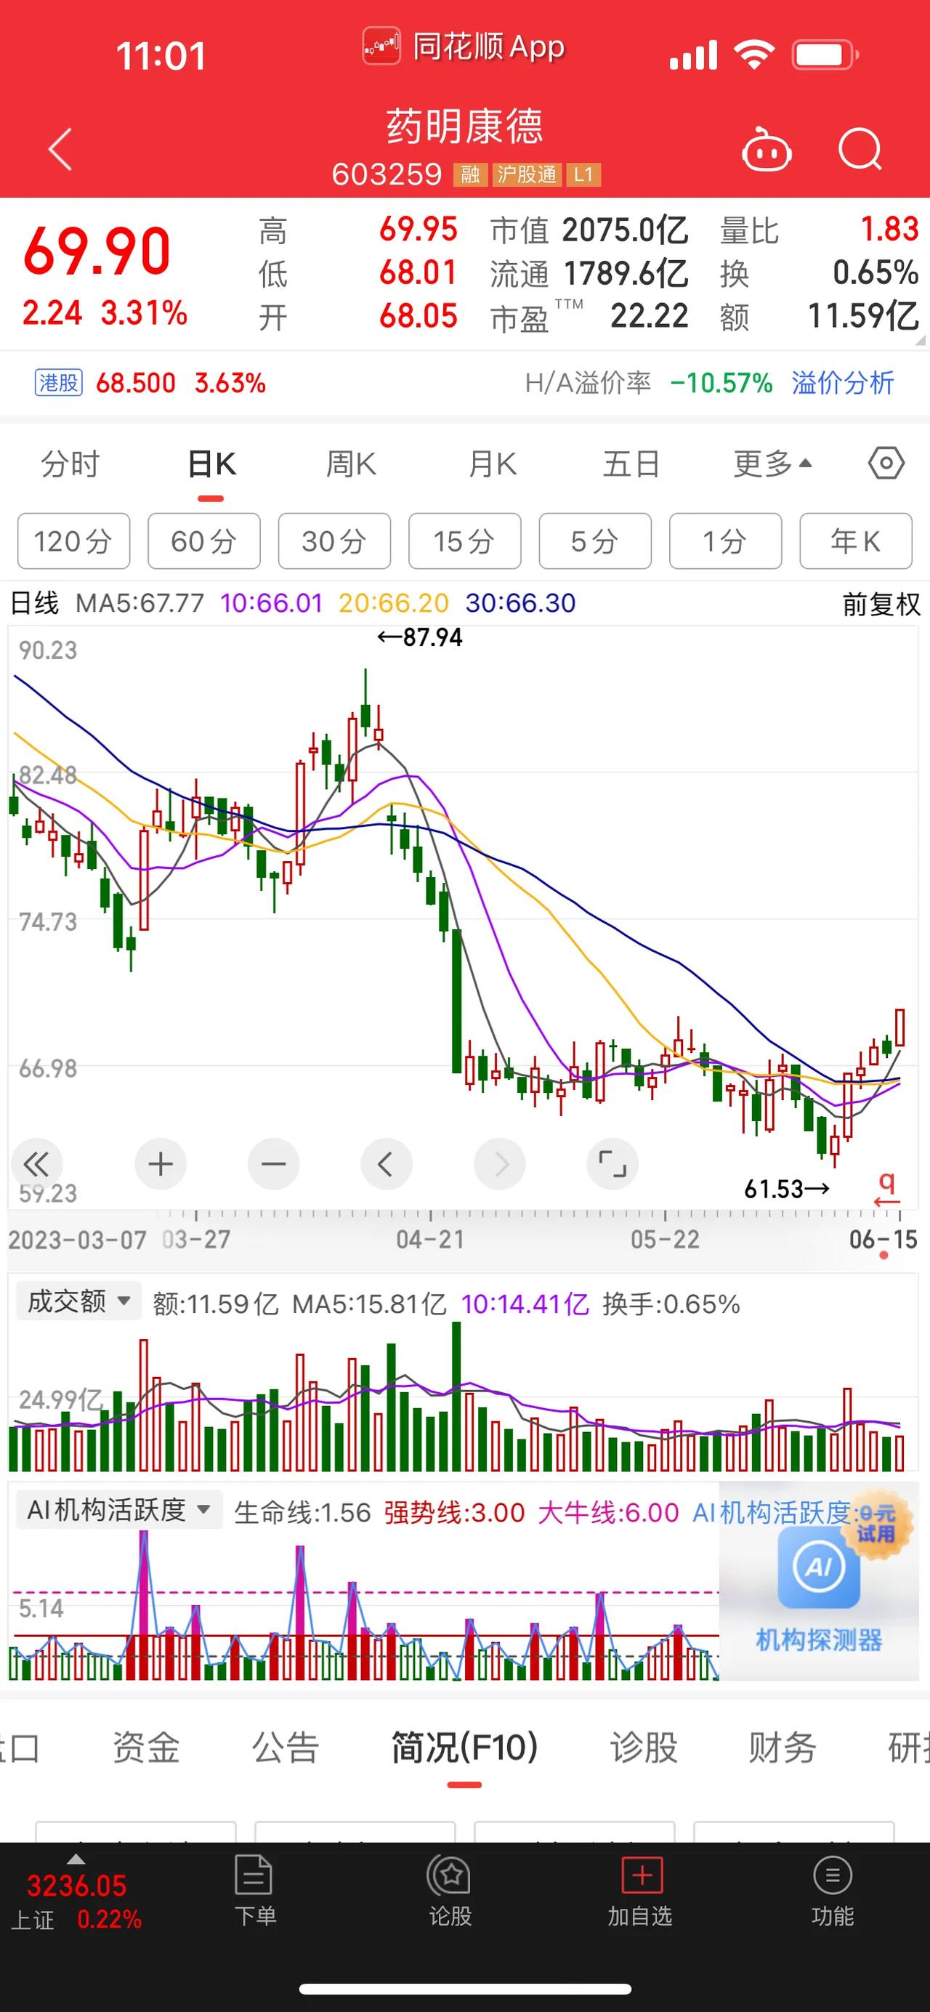Select the 60分 period button
The image size is (930, 2012).
[x=204, y=541]
